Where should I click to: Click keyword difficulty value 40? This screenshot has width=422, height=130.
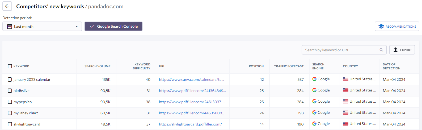pyautogui.click(x=148, y=79)
